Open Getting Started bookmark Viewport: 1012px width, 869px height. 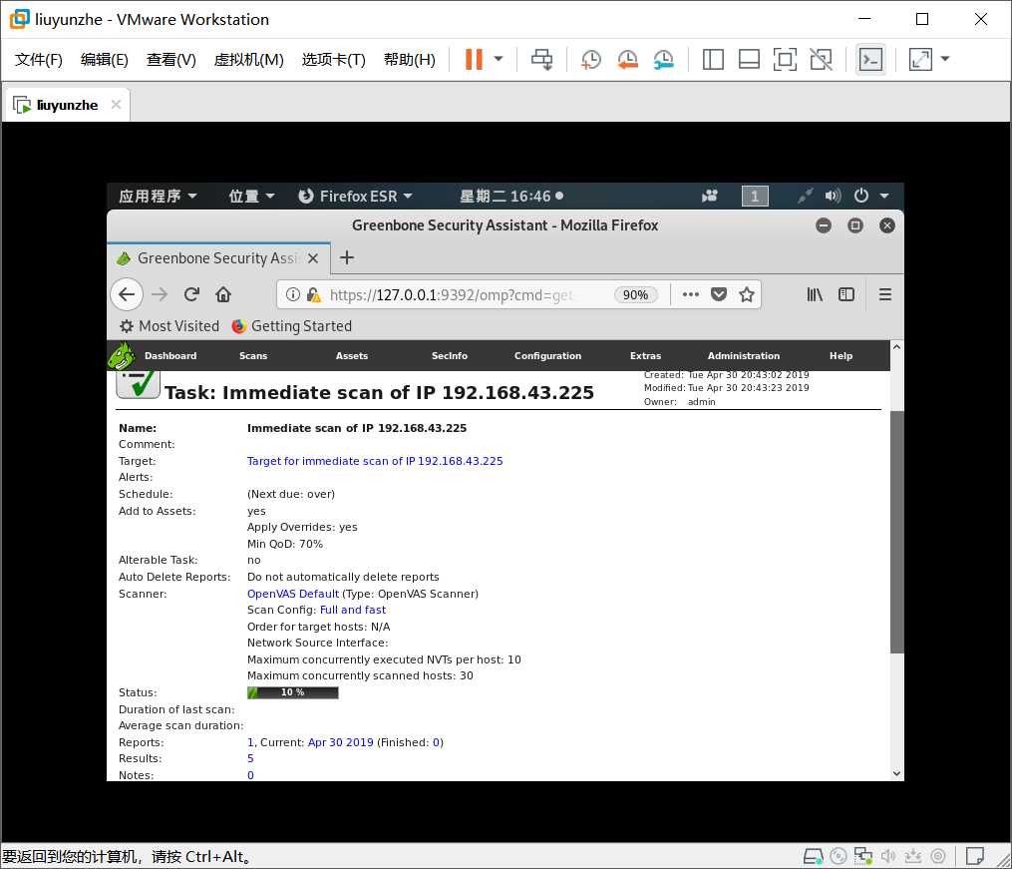tap(292, 326)
